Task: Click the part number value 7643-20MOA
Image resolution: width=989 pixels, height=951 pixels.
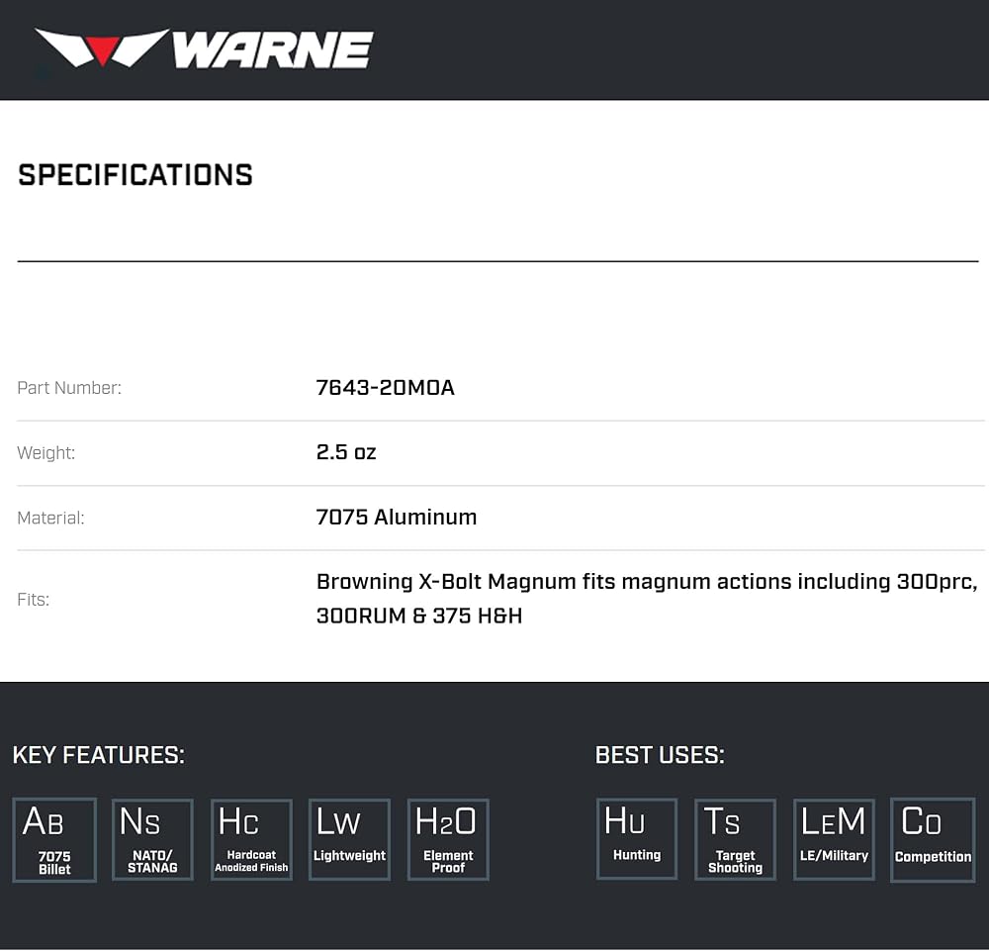Action: pyautogui.click(x=385, y=388)
